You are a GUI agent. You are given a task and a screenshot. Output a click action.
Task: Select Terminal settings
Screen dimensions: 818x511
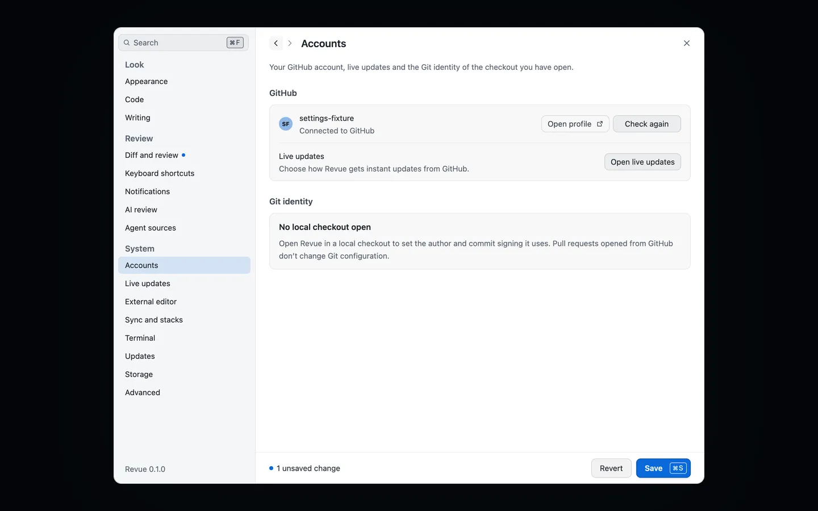[184, 338]
